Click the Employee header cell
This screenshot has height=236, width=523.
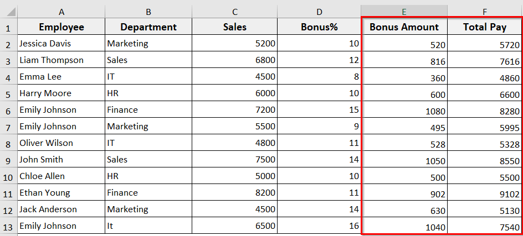coord(61,27)
